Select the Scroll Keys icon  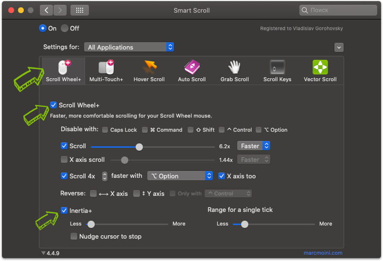click(277, 67)
